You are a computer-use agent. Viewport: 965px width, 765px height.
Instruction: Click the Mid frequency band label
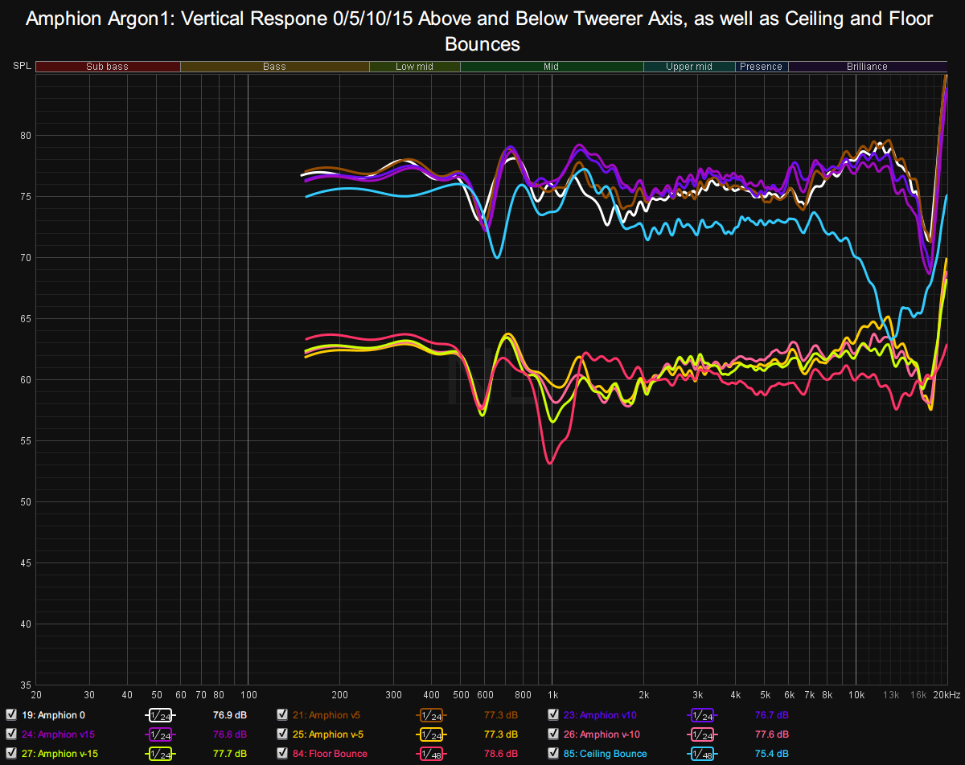551,67
